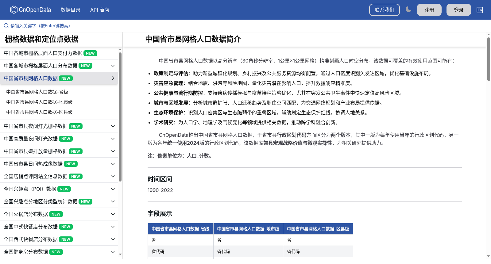This screenshot has height=264, width=491.
Task: Click 登录 button
Action: coord(459,10)
